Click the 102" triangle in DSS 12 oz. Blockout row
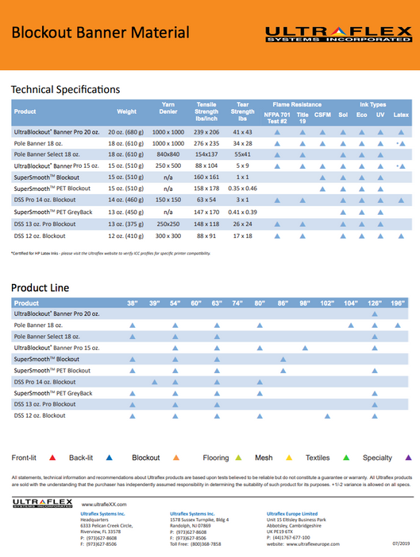The height and width of the screenshot is (557, 420). [327, 415]
